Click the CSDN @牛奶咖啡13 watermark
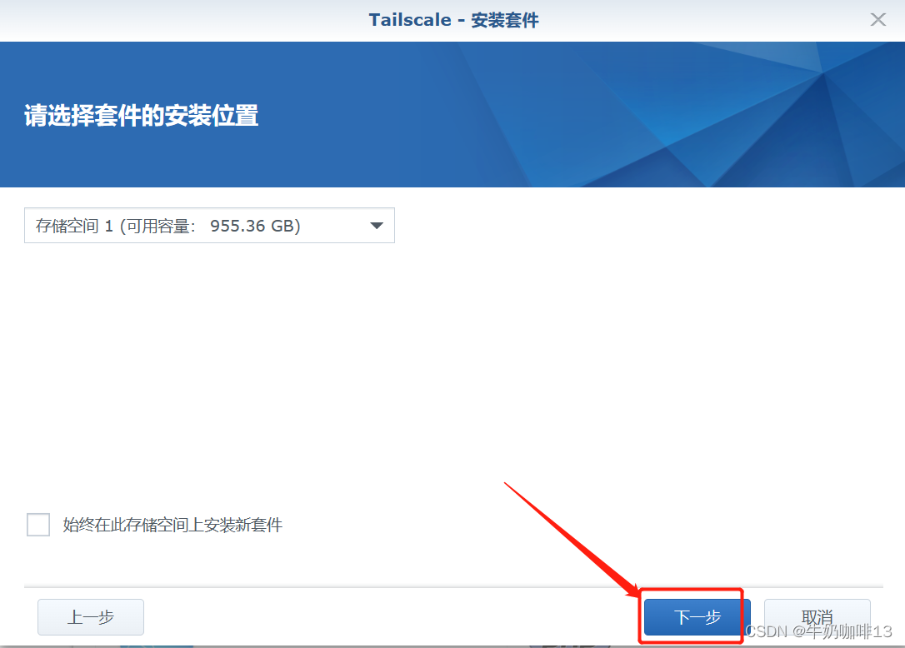The width and height of the screenshot is (905, 648). (819, 631)
